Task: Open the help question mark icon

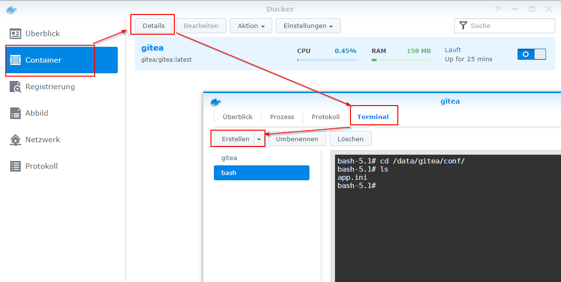Action: point(498,9)
